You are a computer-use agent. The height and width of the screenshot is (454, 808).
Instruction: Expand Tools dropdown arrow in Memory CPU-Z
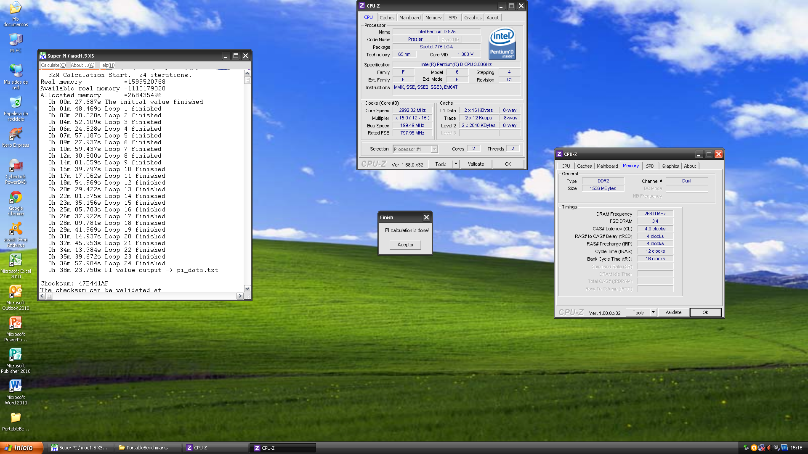click(x=653, y=312)
